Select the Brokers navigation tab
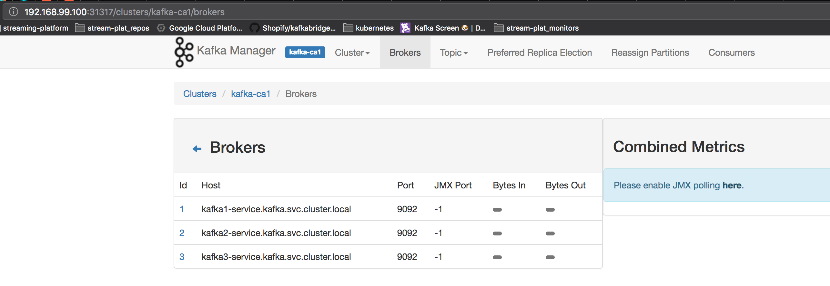This screenshot has height=286, width=830. (x=405, y=52)
